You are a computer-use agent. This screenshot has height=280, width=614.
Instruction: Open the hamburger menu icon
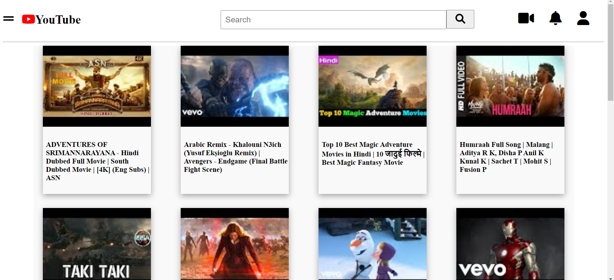pyautogui.click(x=9, y=19)
